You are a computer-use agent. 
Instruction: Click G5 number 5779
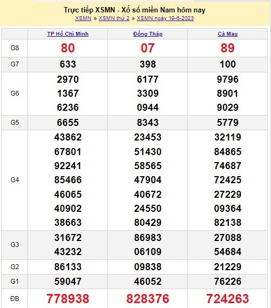228,122
